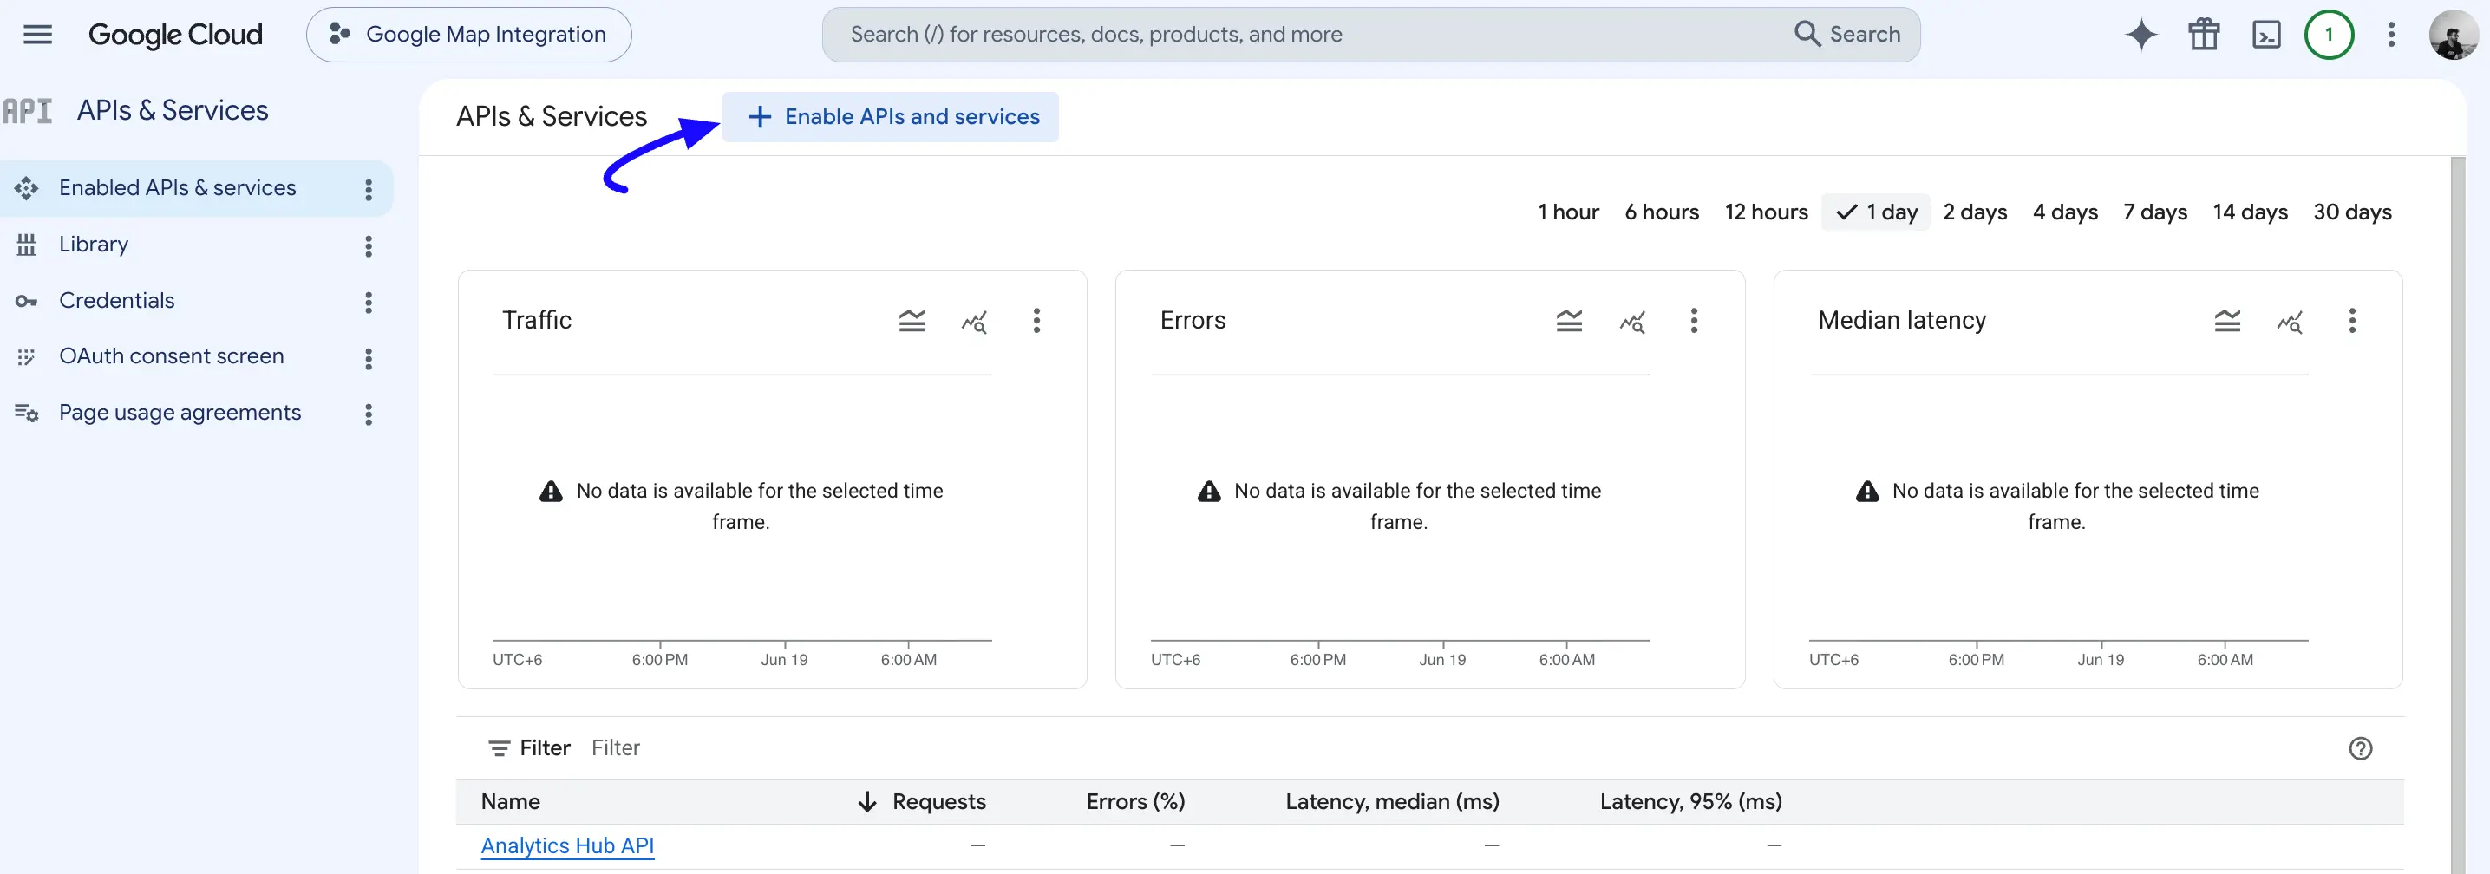The image size is (2490, 874).
Task: Open the Gemini sparkle assistant icon
Action: point(2141,35)
